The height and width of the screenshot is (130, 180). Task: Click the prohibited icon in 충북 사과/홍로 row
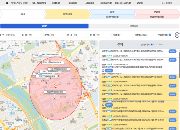tap(103, 105)
